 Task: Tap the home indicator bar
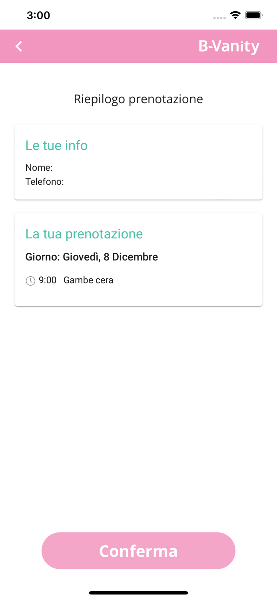138,593
